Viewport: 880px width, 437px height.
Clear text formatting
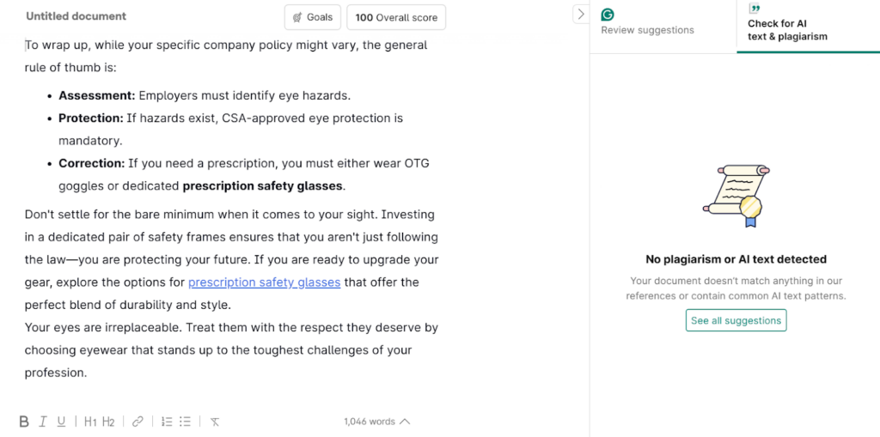pyautogui.click(x=215, y=422)
